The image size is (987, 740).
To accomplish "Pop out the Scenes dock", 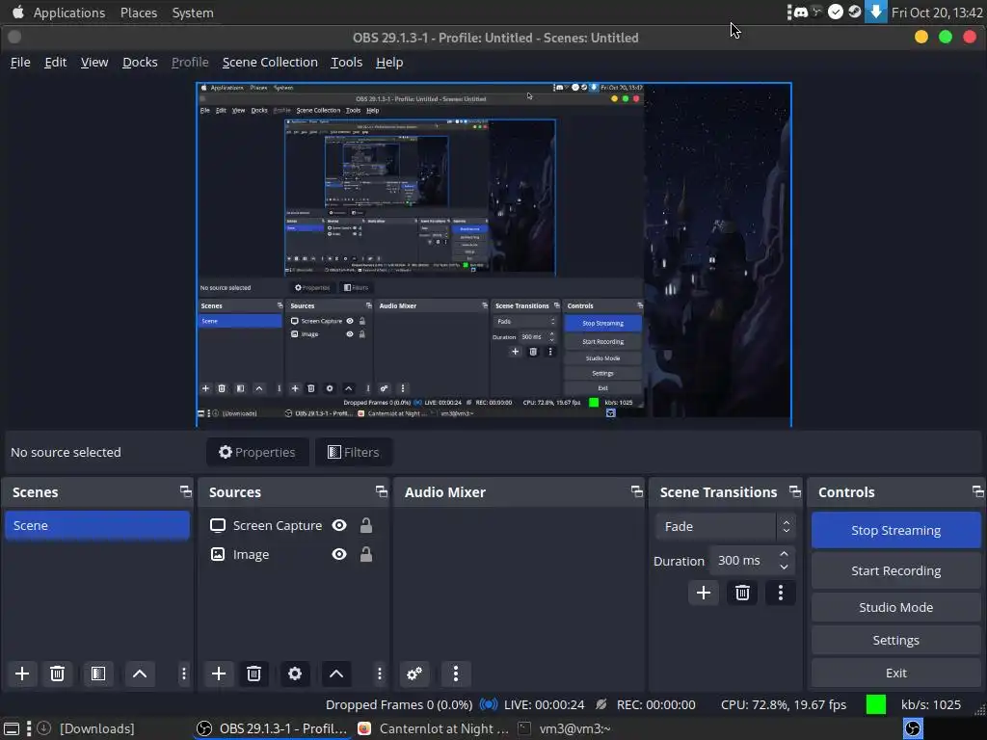I will (x=185, y=491).
